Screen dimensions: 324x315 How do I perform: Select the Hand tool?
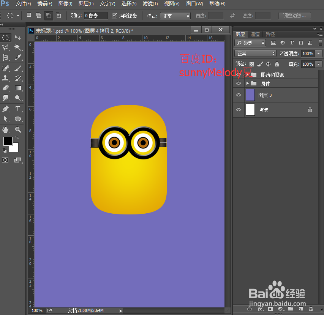pyautogui.click(x=5, y=130)
